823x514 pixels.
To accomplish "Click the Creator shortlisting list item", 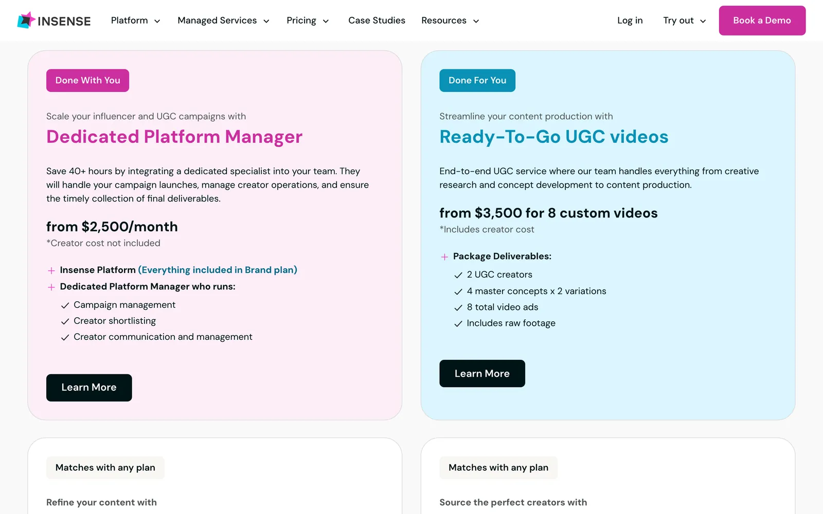I will (115, 321).
